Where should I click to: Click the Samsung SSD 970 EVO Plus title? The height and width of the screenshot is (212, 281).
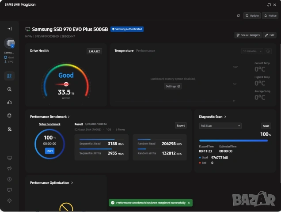[x=70, y=29]
